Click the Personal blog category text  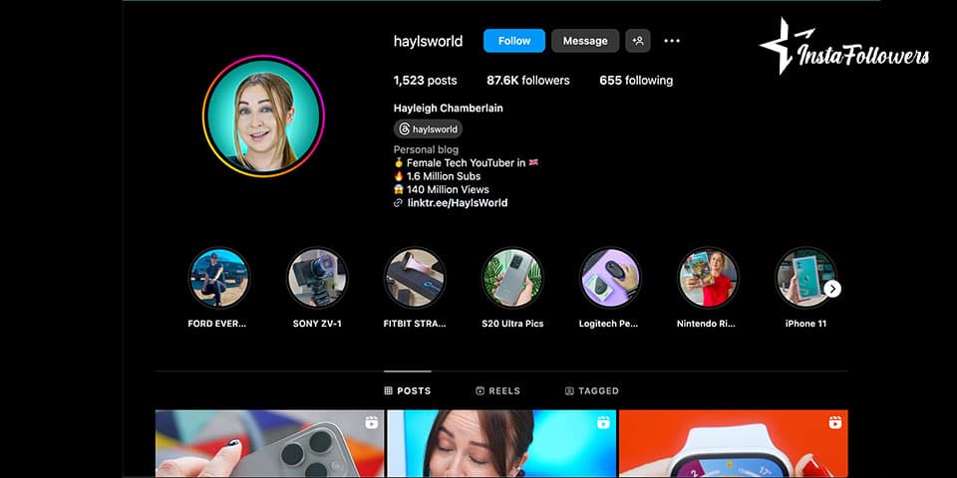pos(426,149)
